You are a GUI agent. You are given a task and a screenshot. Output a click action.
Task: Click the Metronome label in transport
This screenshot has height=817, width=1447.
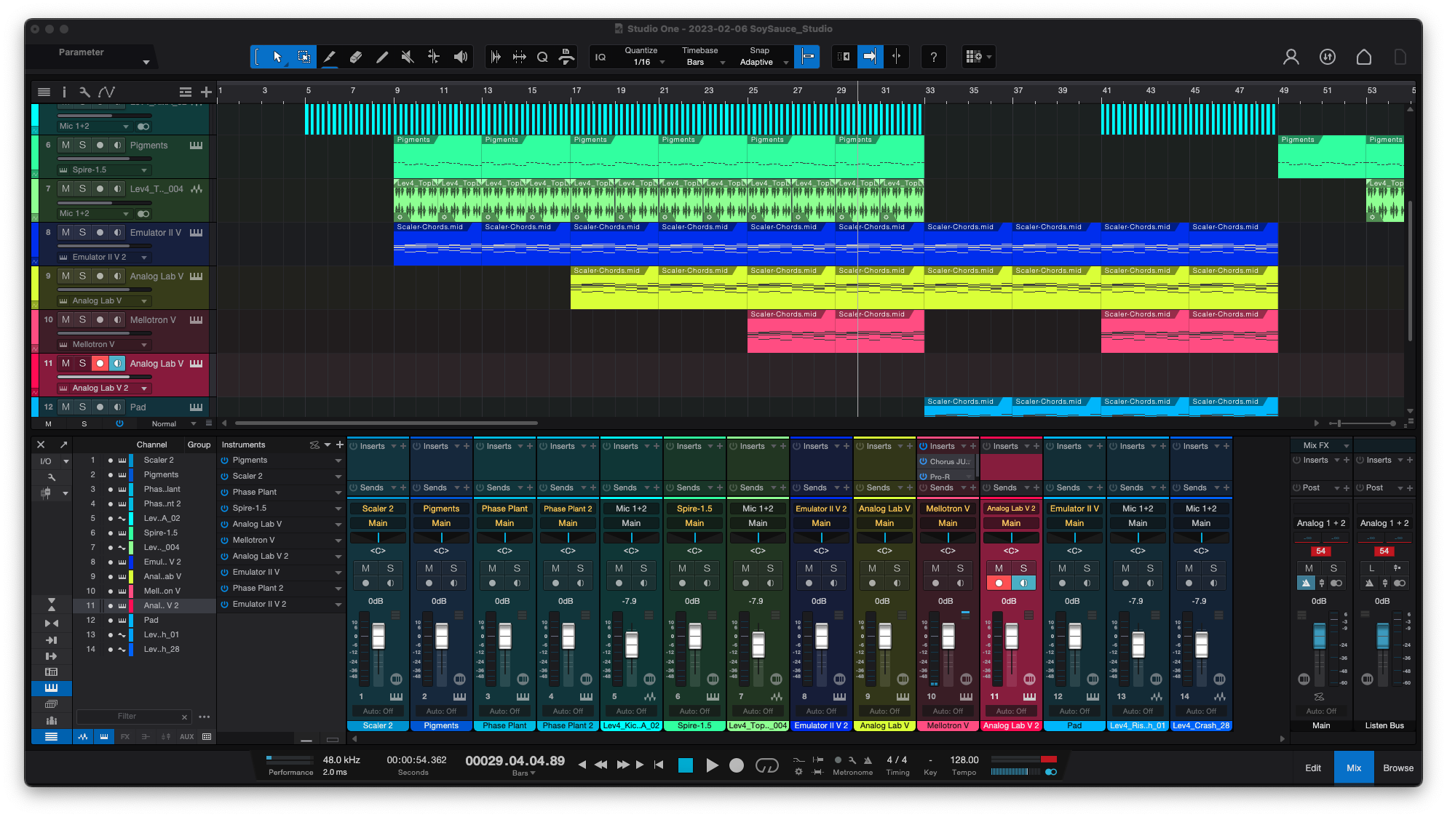tap(852, 773)
